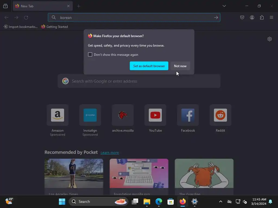Open Settings gear on the taskbar
This screenshot has width=278, height=208.
[x=194, y=201]
